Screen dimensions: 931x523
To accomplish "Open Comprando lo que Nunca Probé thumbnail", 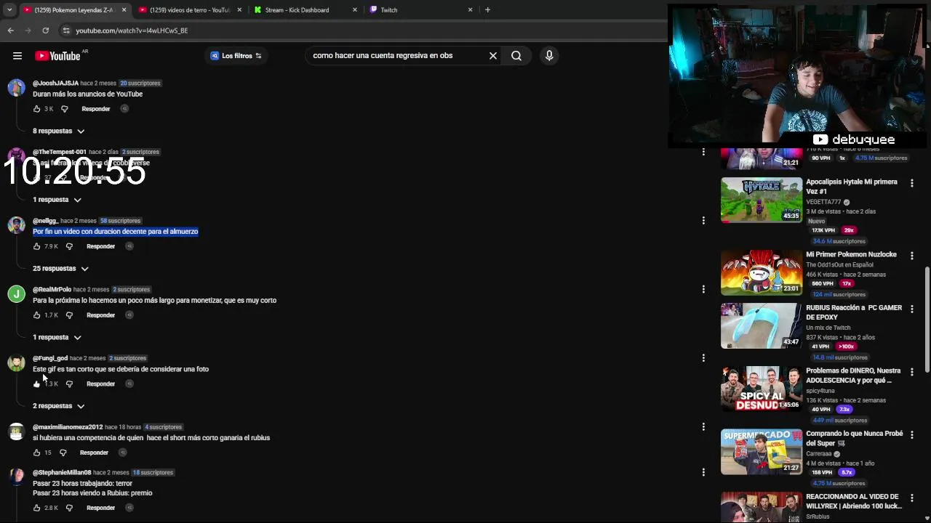I will [x=762, y=452].
